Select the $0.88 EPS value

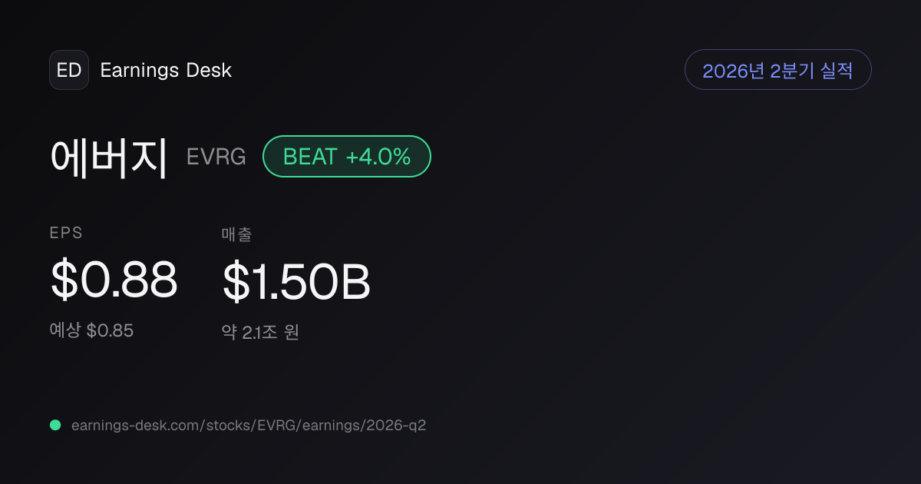tap(114, 280)
